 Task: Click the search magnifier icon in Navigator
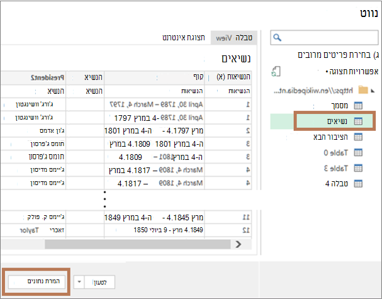point(278,38)
